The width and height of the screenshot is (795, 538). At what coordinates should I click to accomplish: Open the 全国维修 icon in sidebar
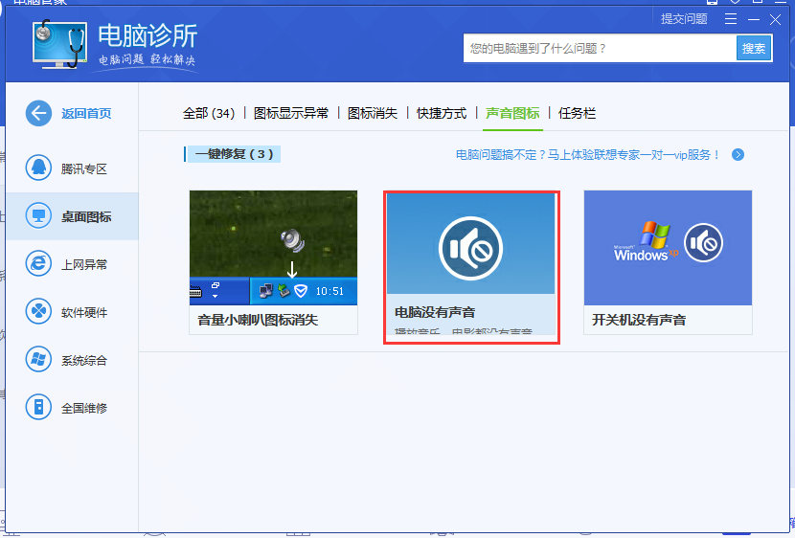(38, 407)
